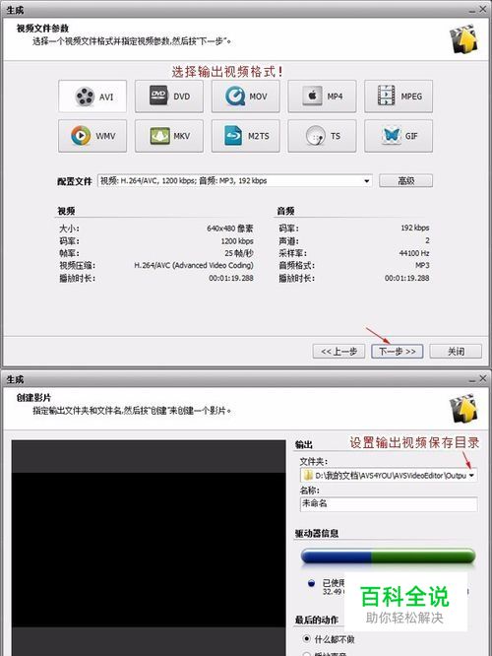The image size is (492, 656).
Task: Click 关闭 in video parameters window
Action: [x=456, y=352]
